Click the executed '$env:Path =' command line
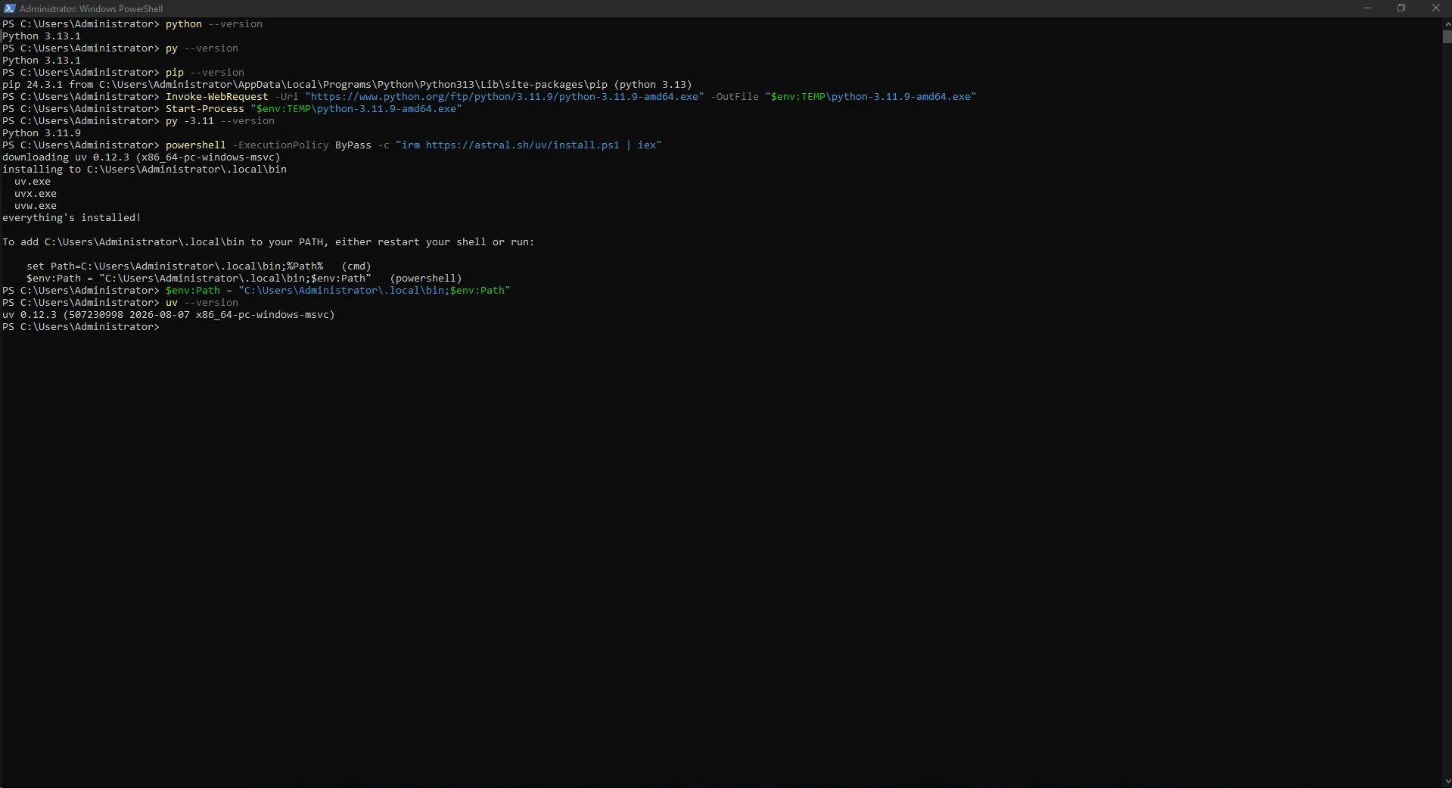This screenshot has width=1452, height=788. point(257,291)
